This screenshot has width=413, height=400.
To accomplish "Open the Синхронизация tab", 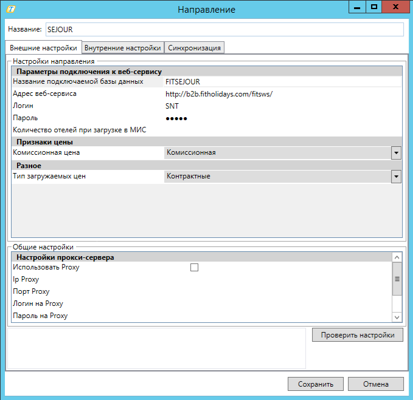I will point(195,48).
